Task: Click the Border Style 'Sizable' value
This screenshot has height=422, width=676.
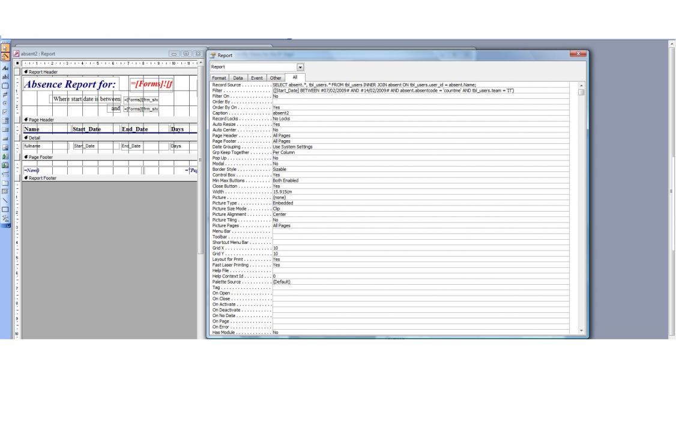Action: coord(420,169)
